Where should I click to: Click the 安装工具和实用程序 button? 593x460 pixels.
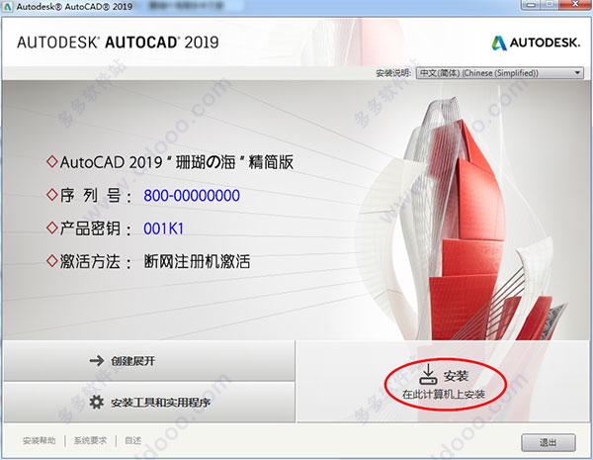(149, 402)
